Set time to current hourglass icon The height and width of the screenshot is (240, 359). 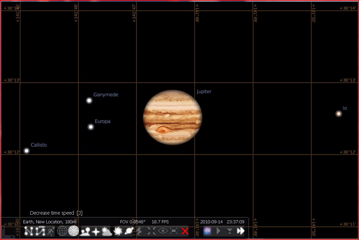[229, 231]
